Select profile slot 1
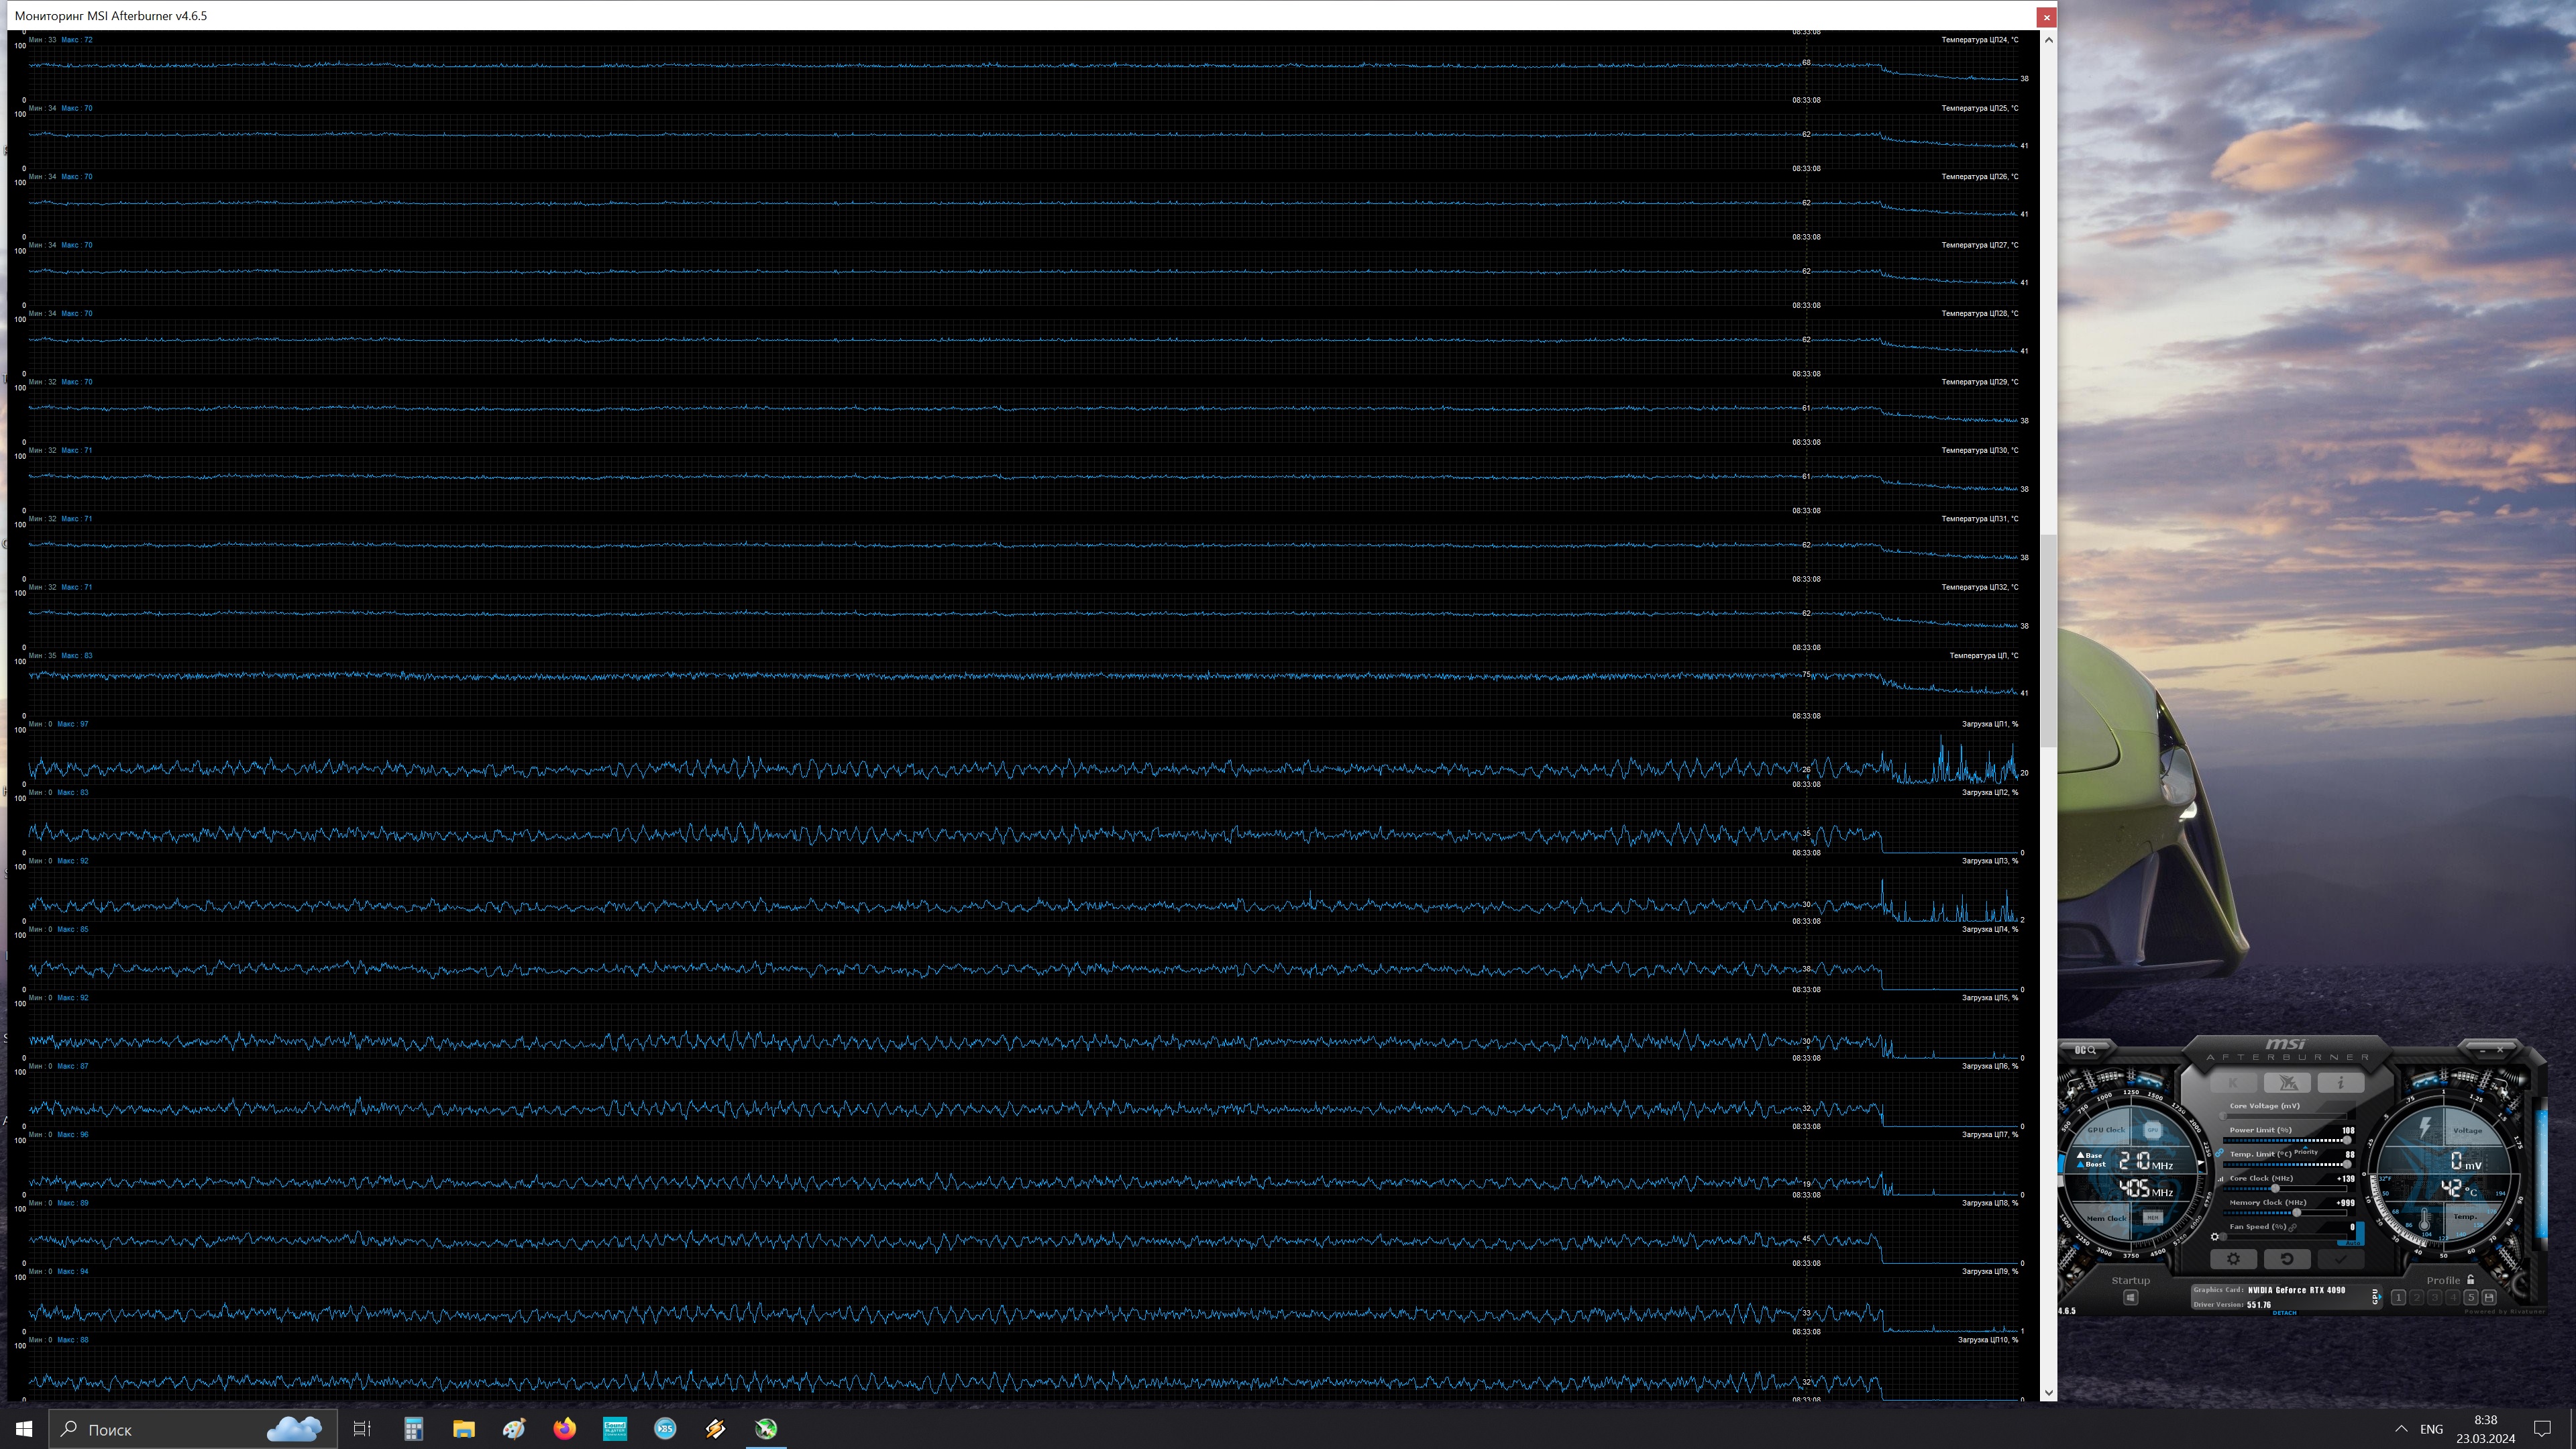Image resolution: width=2576 pixels, height=1449 pixels. coord(2398,1298)
